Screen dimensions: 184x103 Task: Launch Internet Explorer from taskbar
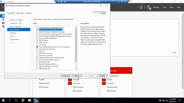click(x=23, y=100)
